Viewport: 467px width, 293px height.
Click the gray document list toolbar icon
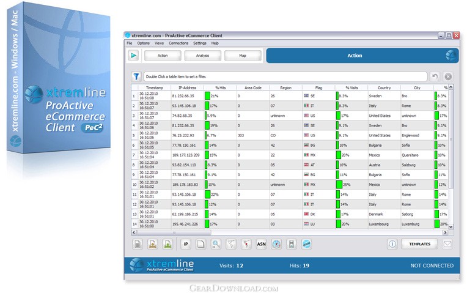[138, 244]
